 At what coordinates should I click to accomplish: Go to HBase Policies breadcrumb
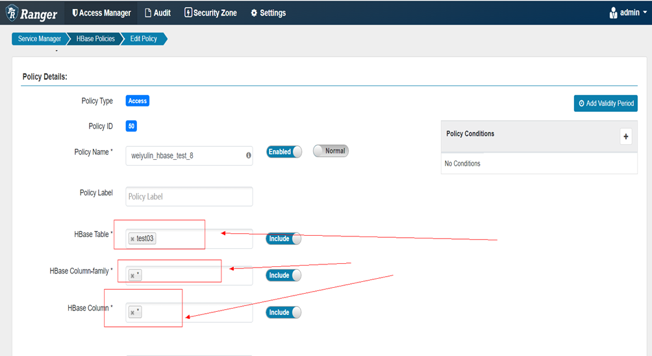[x=95, y=39]
